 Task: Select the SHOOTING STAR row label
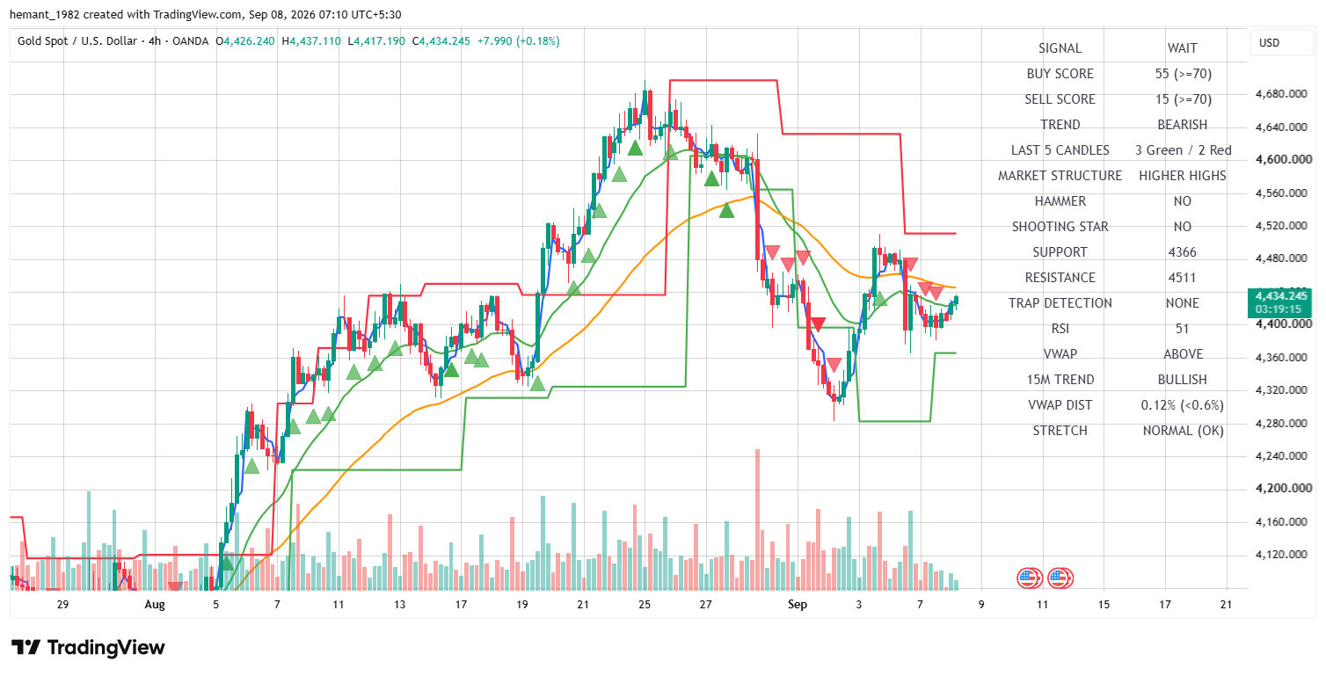(x=1060, y=227)
